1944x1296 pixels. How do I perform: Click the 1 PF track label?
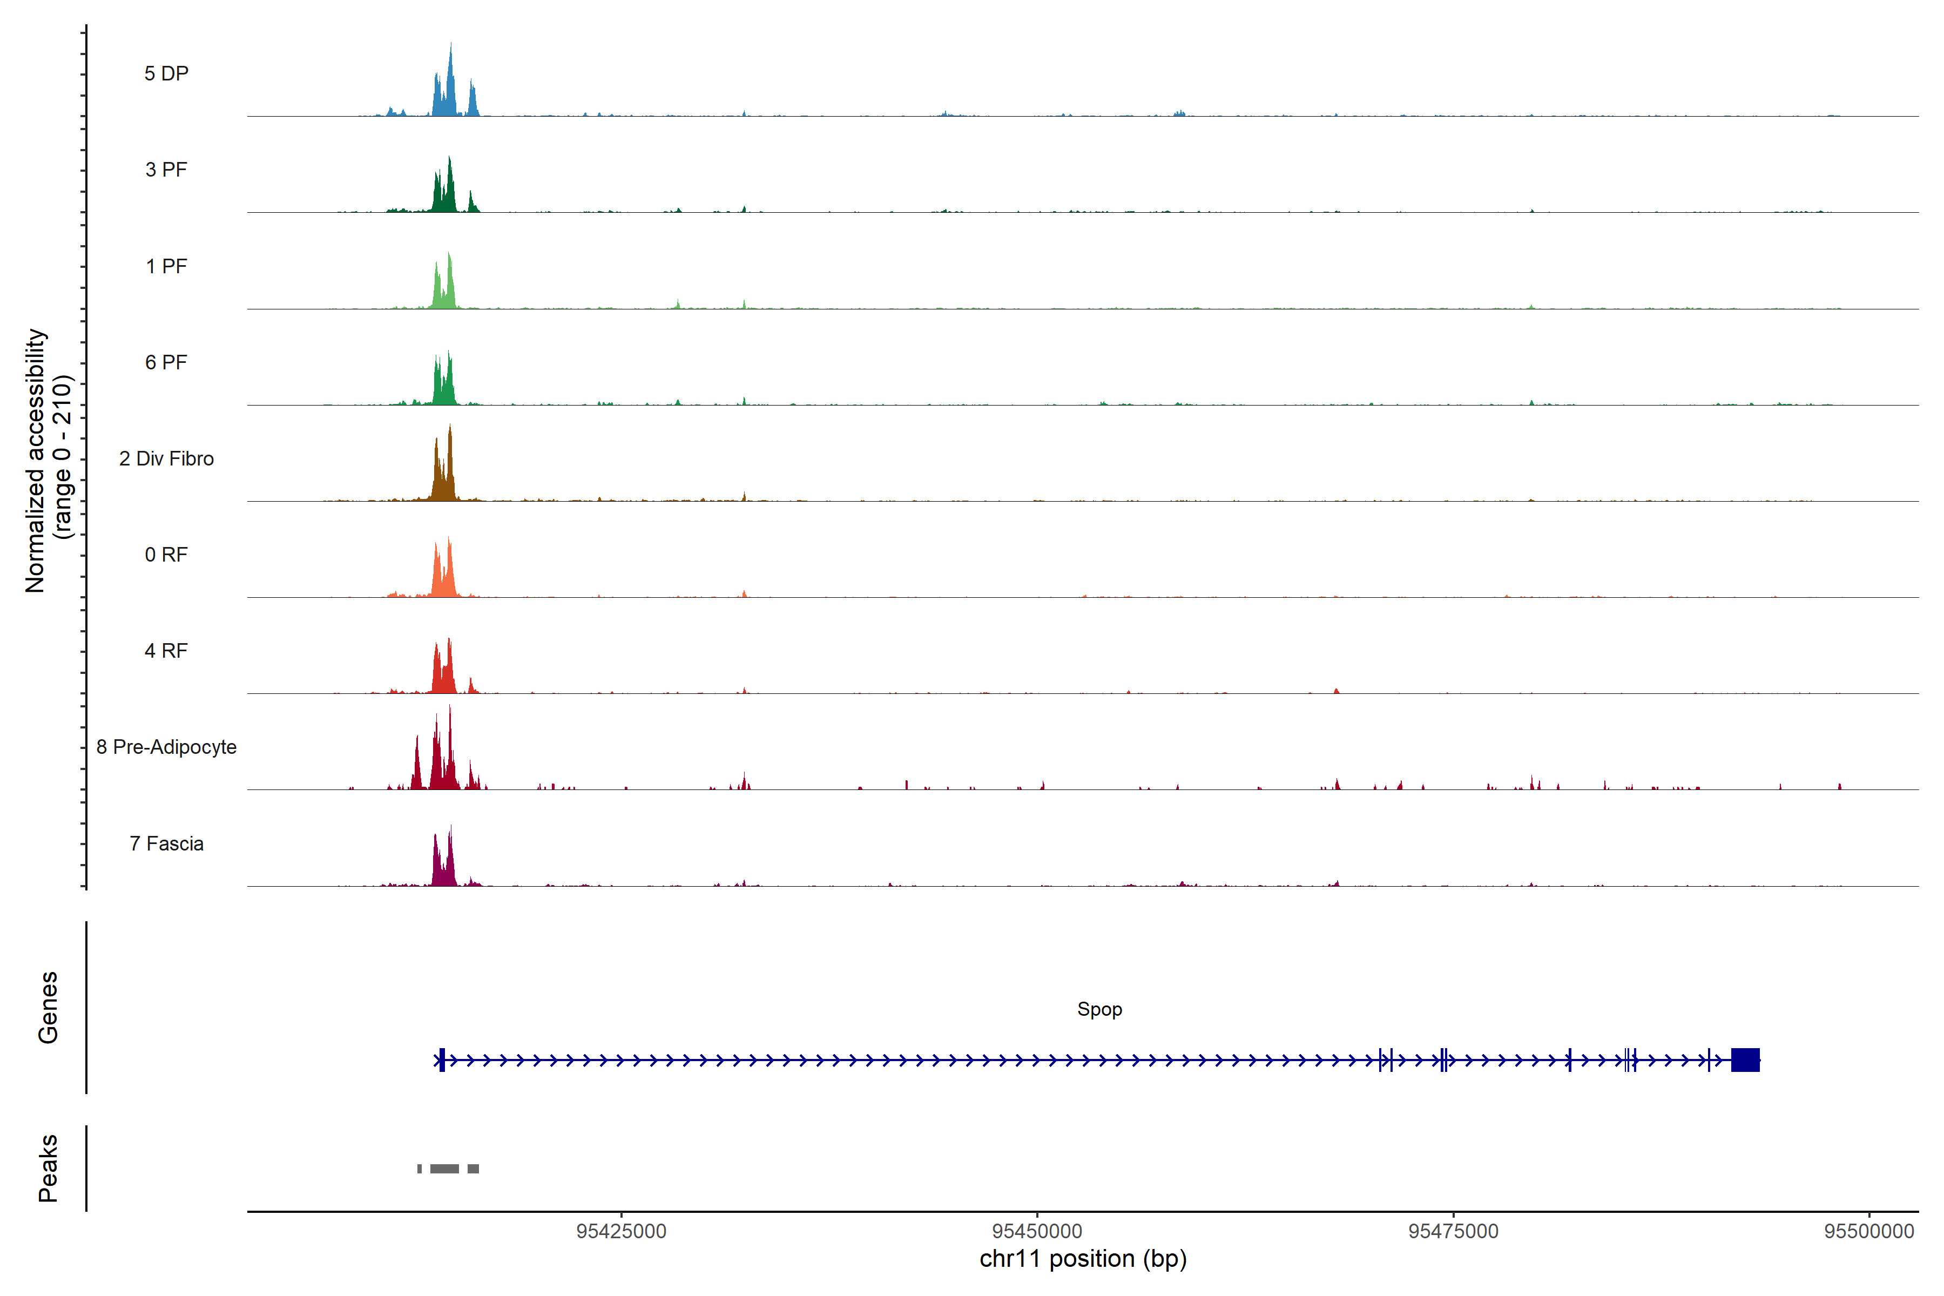coord(166,266)
